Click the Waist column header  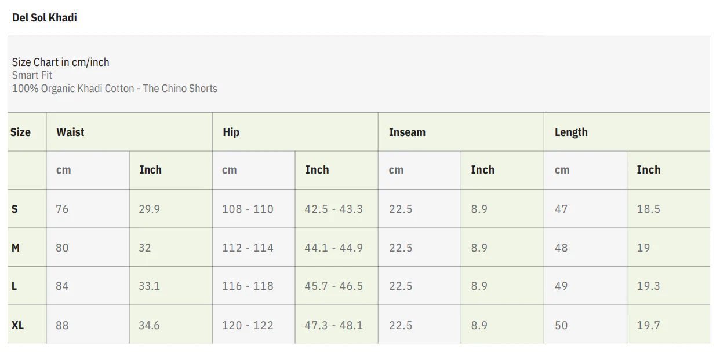coord(70,132)
